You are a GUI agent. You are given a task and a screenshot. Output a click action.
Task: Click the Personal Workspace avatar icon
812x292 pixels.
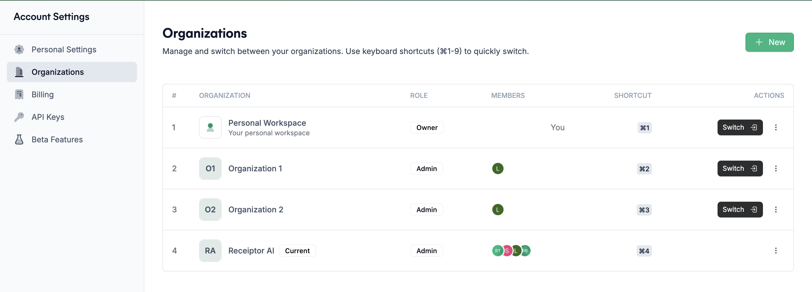click(x=210, y=127)
